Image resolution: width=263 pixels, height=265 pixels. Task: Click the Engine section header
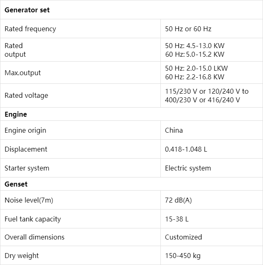point(16,114)
